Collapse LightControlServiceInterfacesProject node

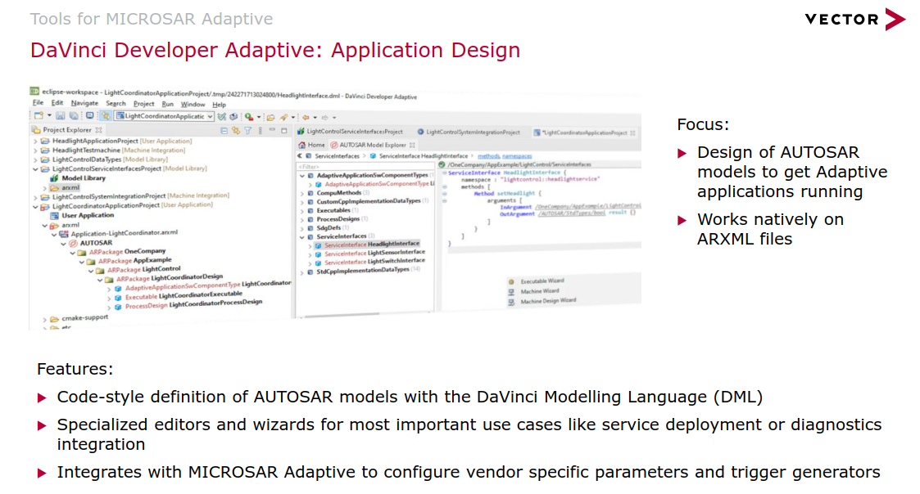(35, 168)
